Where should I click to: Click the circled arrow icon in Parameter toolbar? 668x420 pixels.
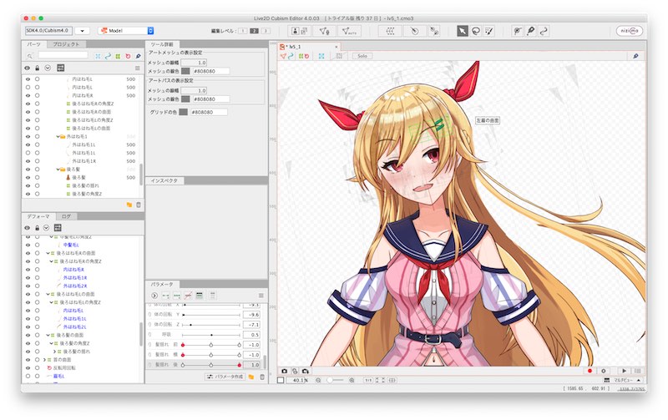coord(154,296)
